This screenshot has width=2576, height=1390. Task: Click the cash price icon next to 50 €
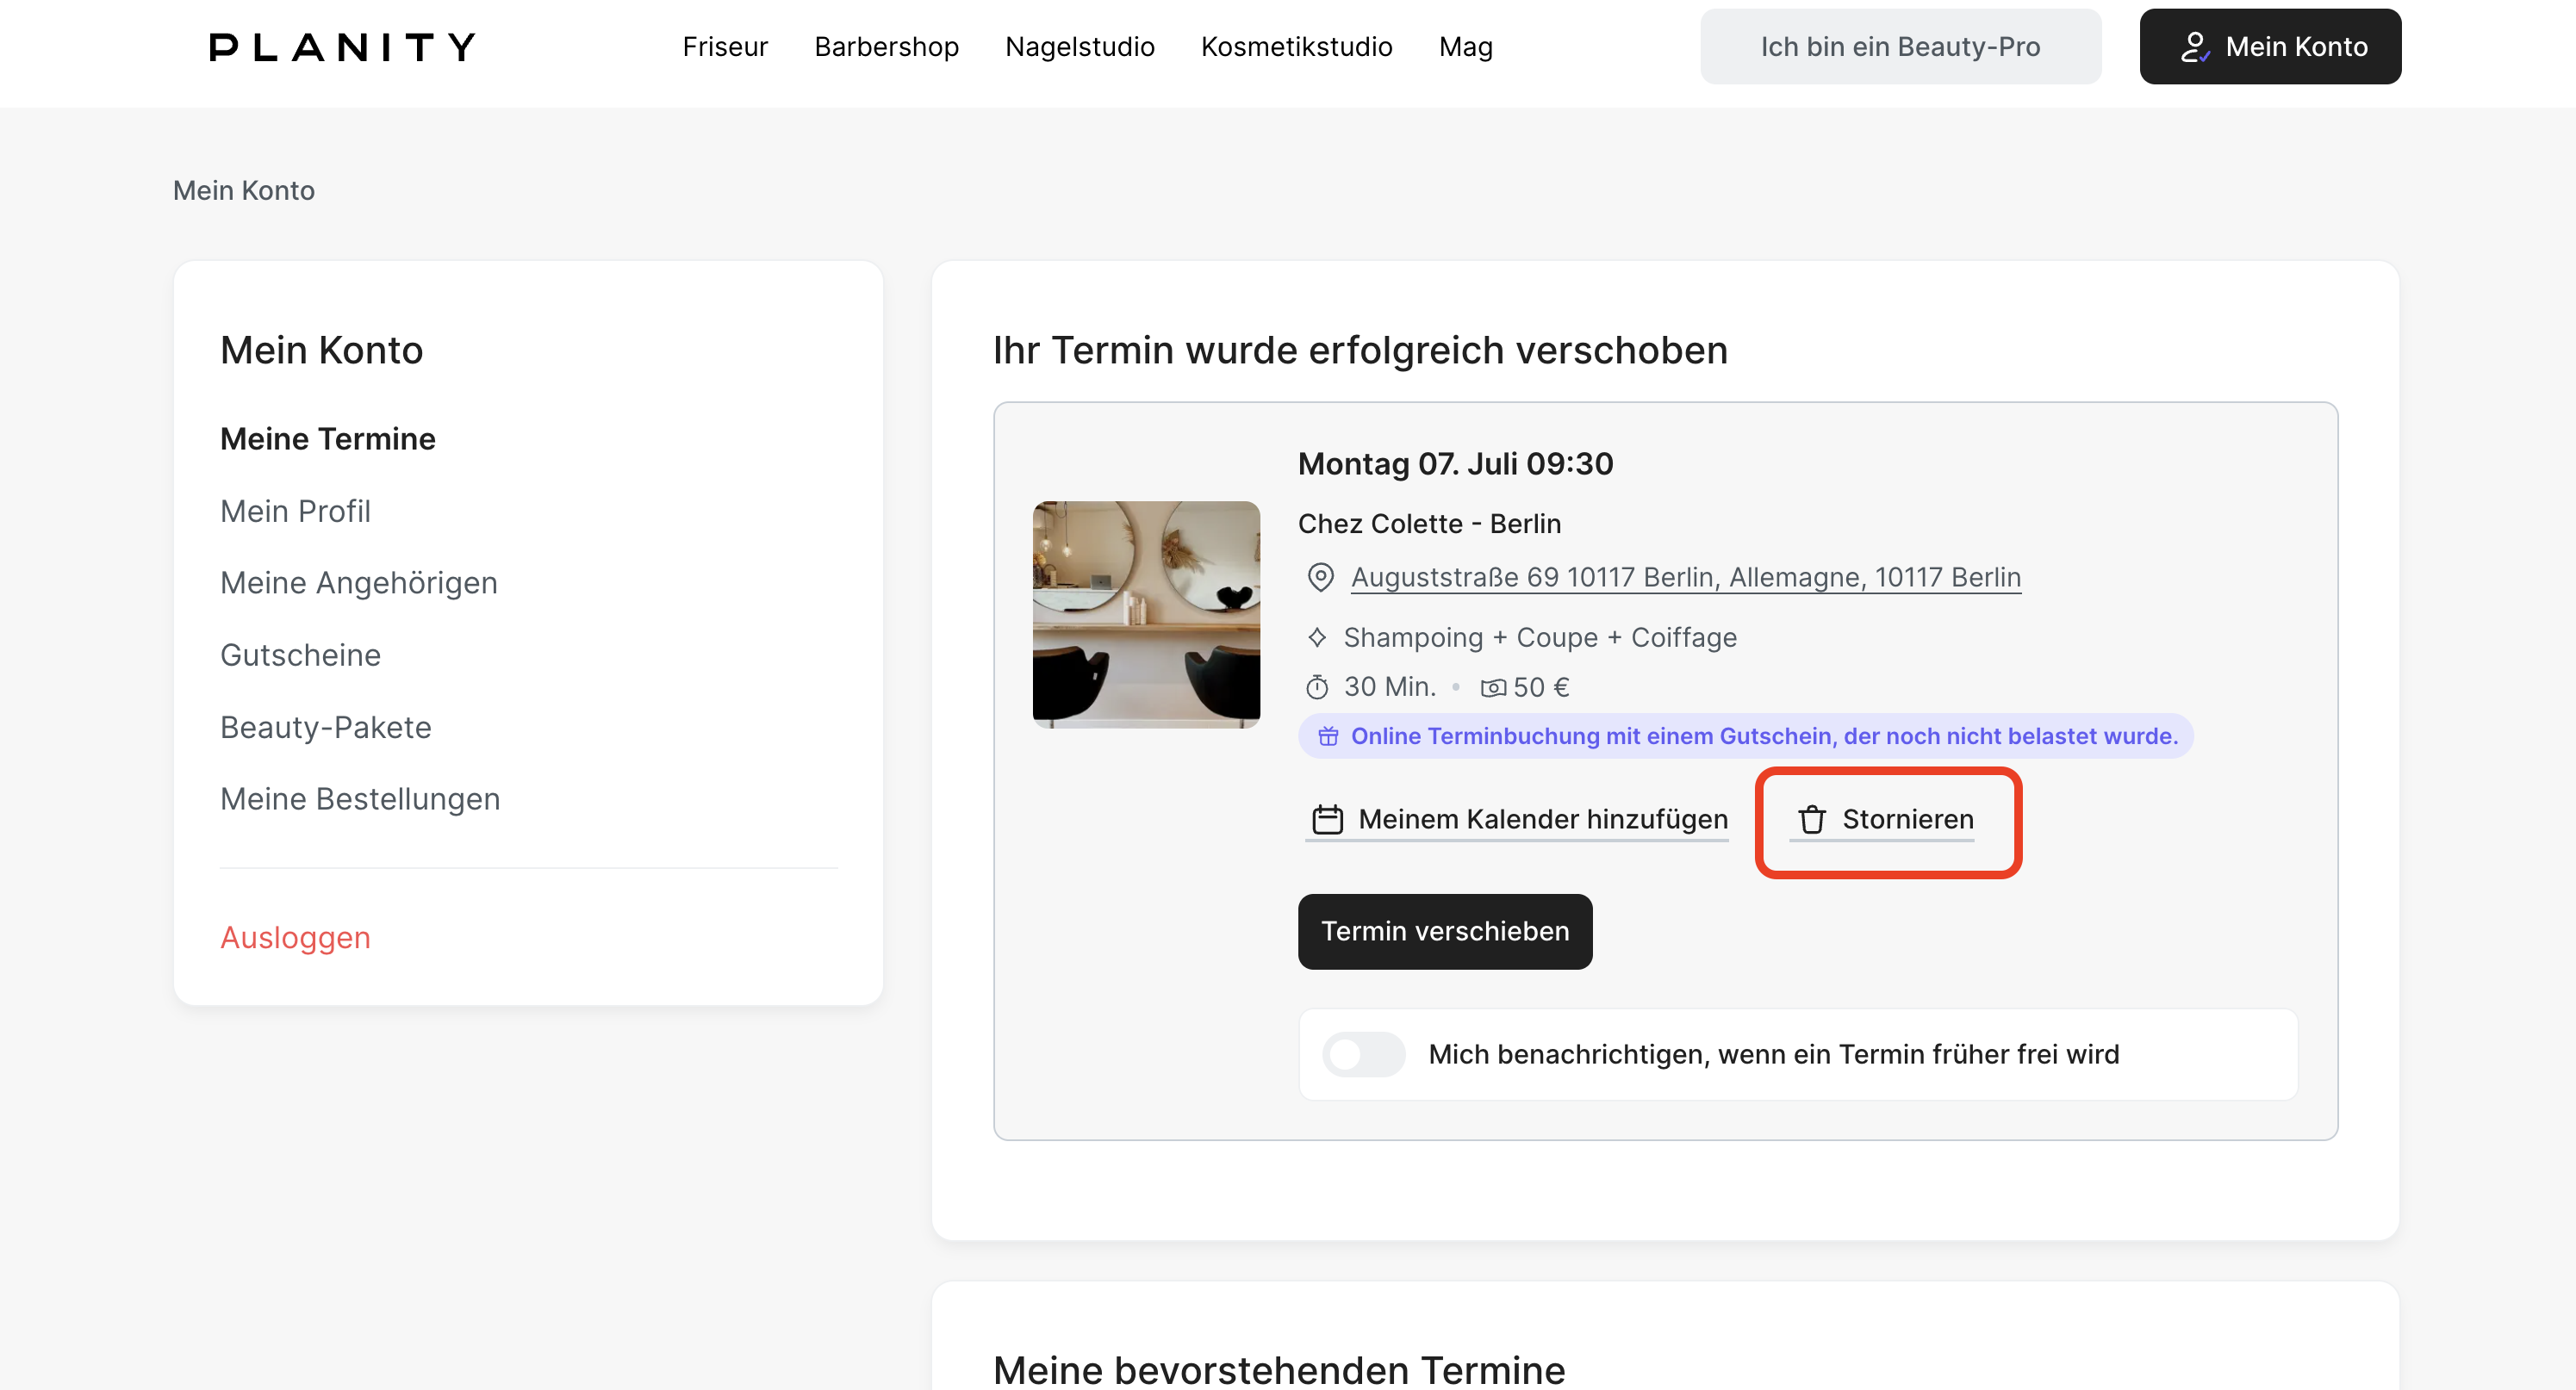click(x=1493, y=687)
